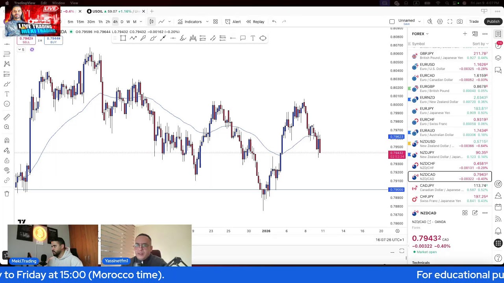504x283 pixels.
Task: Select the head and shoulders pattern tool
Action: coord(193,38)
